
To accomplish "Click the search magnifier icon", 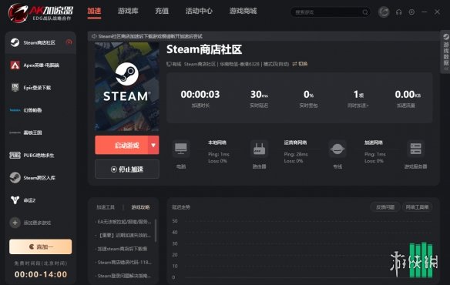I will 365,12.
